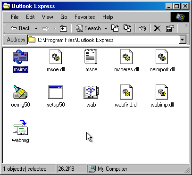Click the Search toolbar button
The height and width of the screenshot is (175, 192).
pos(88,28)
